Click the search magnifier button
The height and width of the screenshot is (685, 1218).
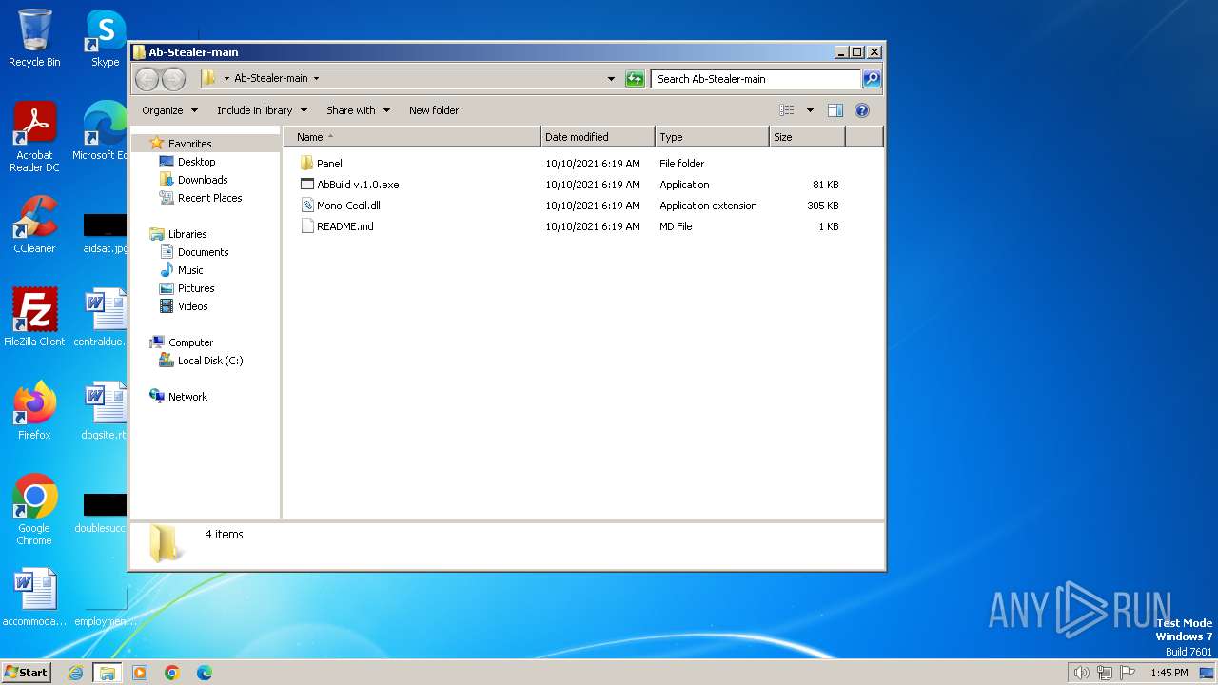click(x=872, y=79)
